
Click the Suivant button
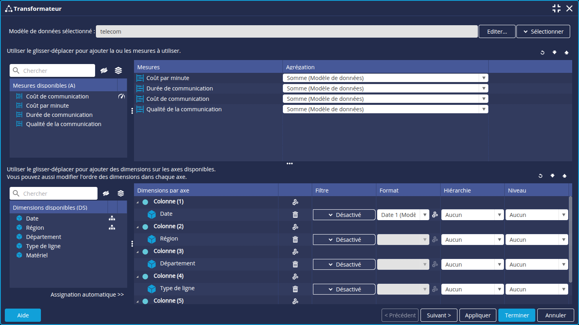pos(439,315)
